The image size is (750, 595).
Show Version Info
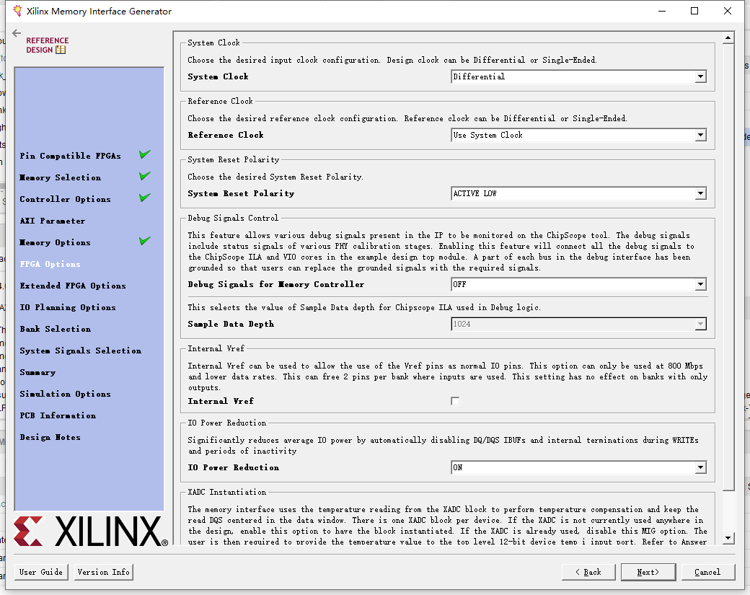coord(103,572)
